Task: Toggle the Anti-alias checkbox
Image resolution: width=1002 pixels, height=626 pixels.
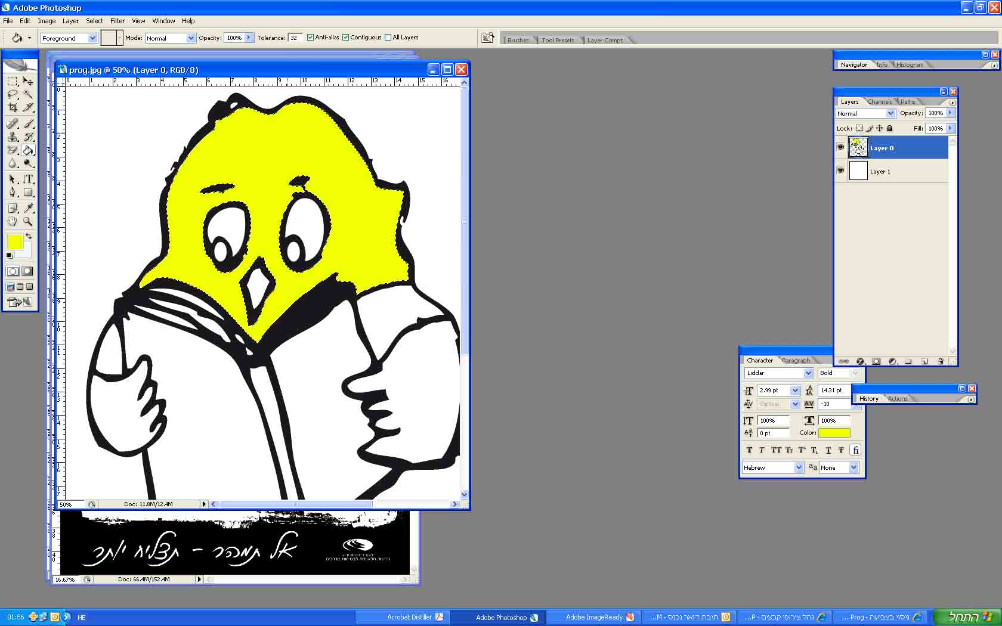Action: 310,38
